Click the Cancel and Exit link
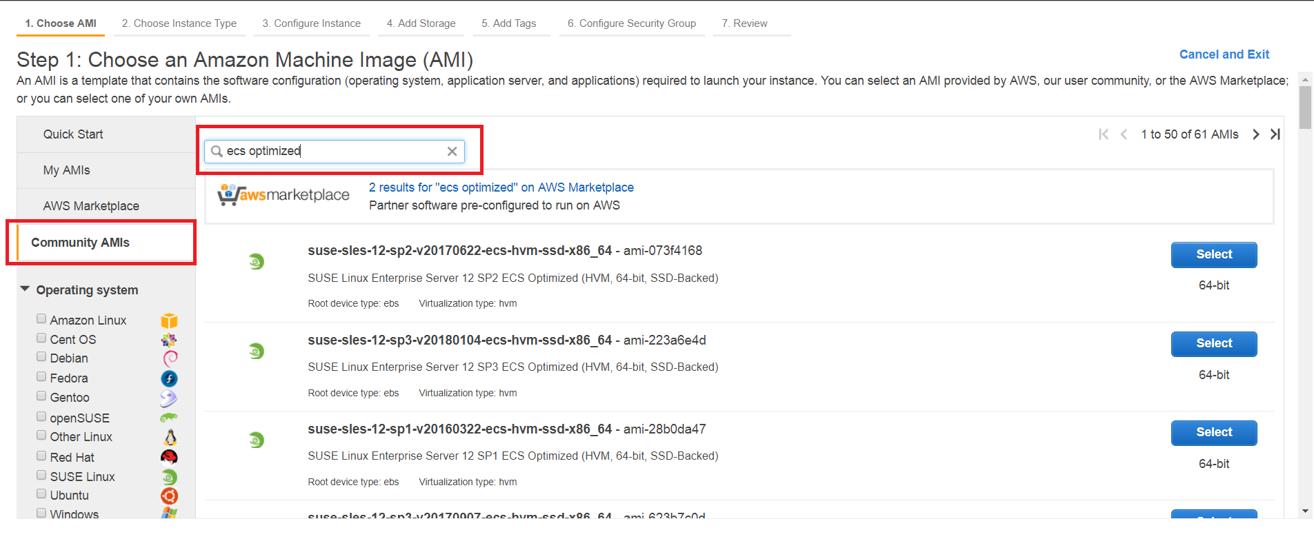Viewport: 1314px width, 550px height. (1224, 54)
